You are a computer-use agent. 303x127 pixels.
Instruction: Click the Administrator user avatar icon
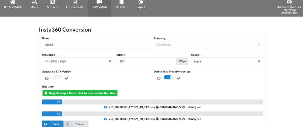(289, 2)
